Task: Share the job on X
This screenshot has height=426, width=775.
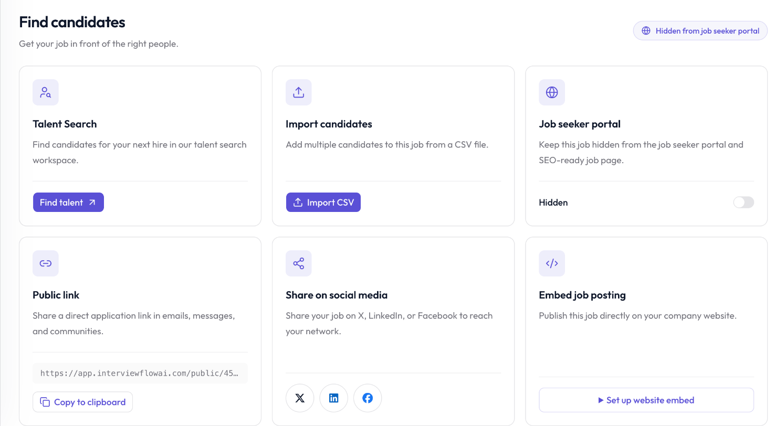Action: tap(300, 398)
